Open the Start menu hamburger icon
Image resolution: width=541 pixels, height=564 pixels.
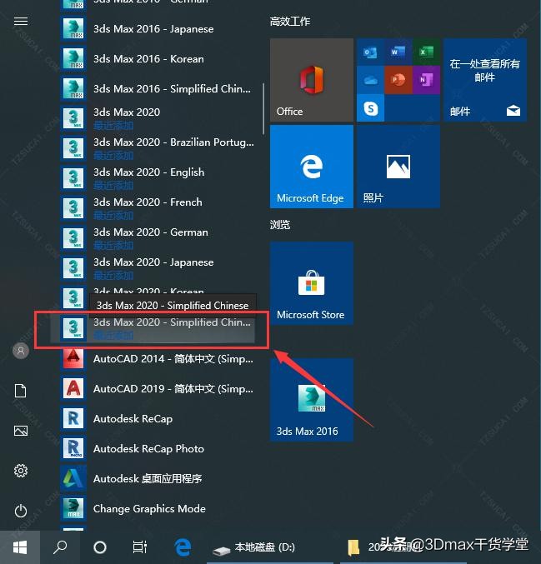click(x=21, y=21)
